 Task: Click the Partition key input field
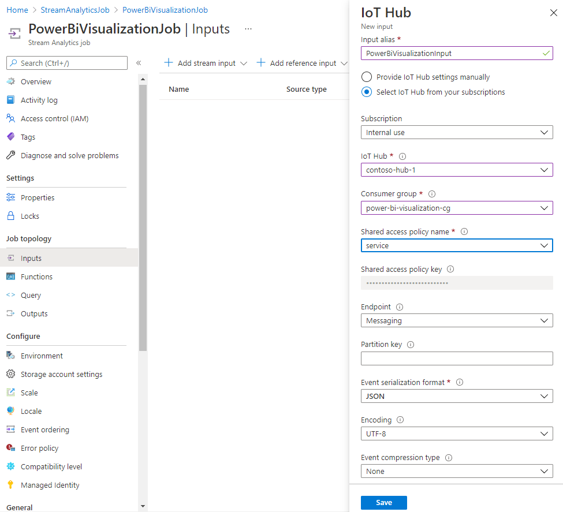click(456, 358)
